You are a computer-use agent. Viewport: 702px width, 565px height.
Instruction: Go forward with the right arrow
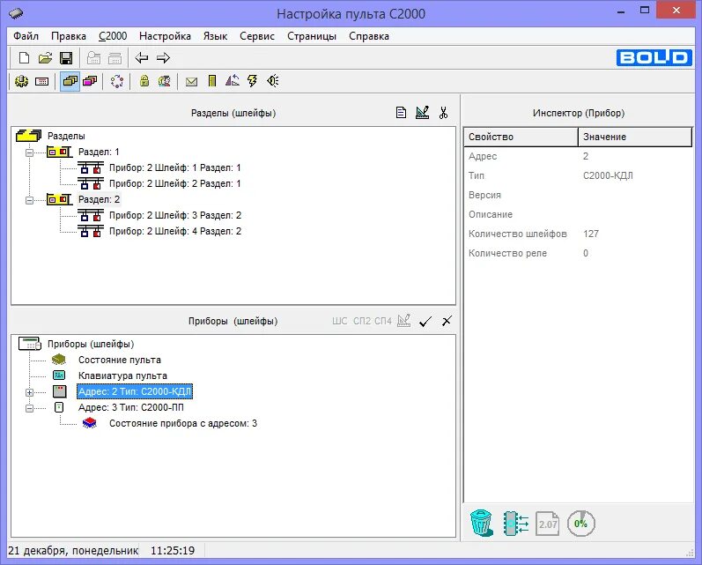click(x=164, y=58)
